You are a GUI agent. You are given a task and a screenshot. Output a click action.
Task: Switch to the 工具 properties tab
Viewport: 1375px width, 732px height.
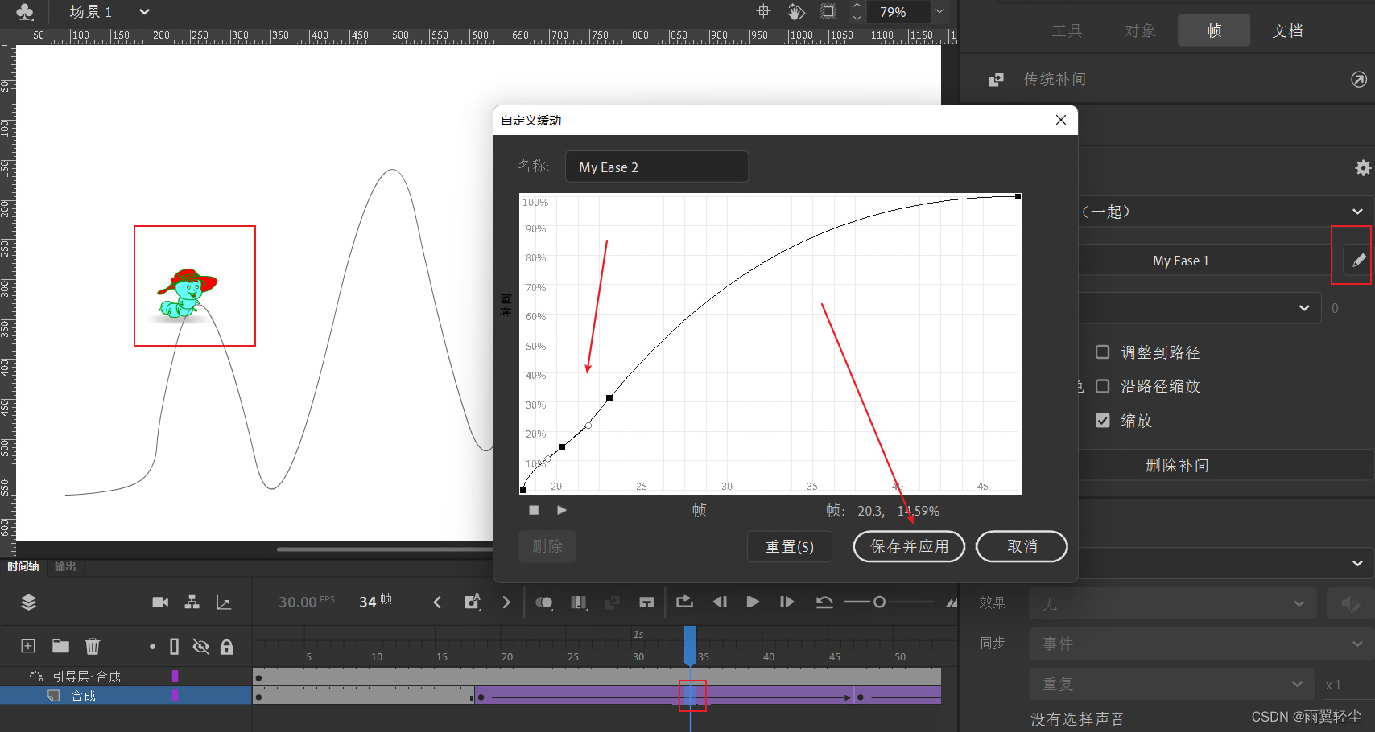pyautogui.click(x=1067, y=31)
